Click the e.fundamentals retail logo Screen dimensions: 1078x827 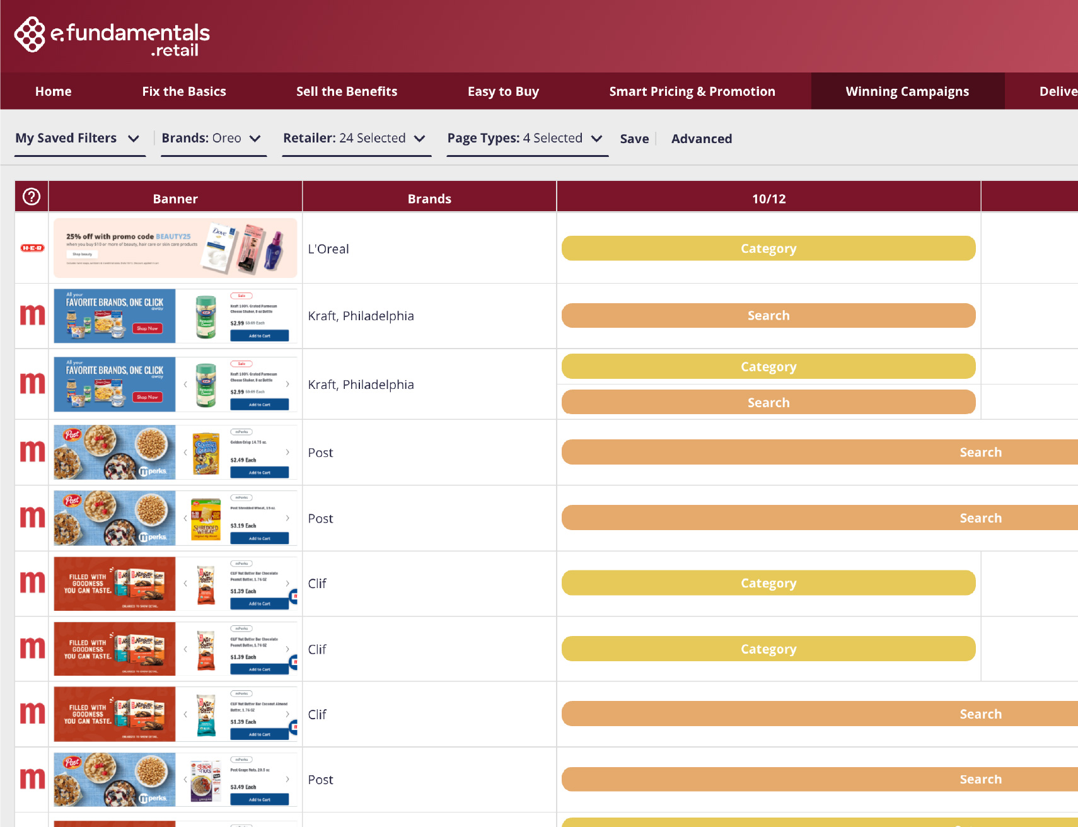[x=112, y=37]
